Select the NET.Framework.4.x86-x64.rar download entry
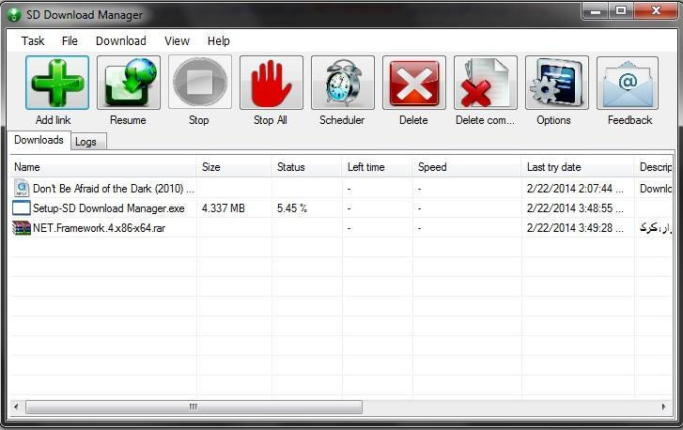 click(342, 227)
